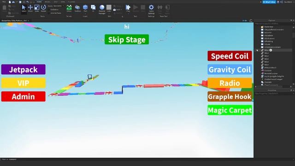The image size is (295, 166).
Task: Click the Undo arrow in quick access bar
Action: coord(28,2)
